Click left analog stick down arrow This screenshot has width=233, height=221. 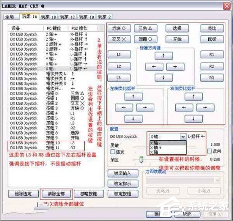pyautogui.click(x=133, y=119)
